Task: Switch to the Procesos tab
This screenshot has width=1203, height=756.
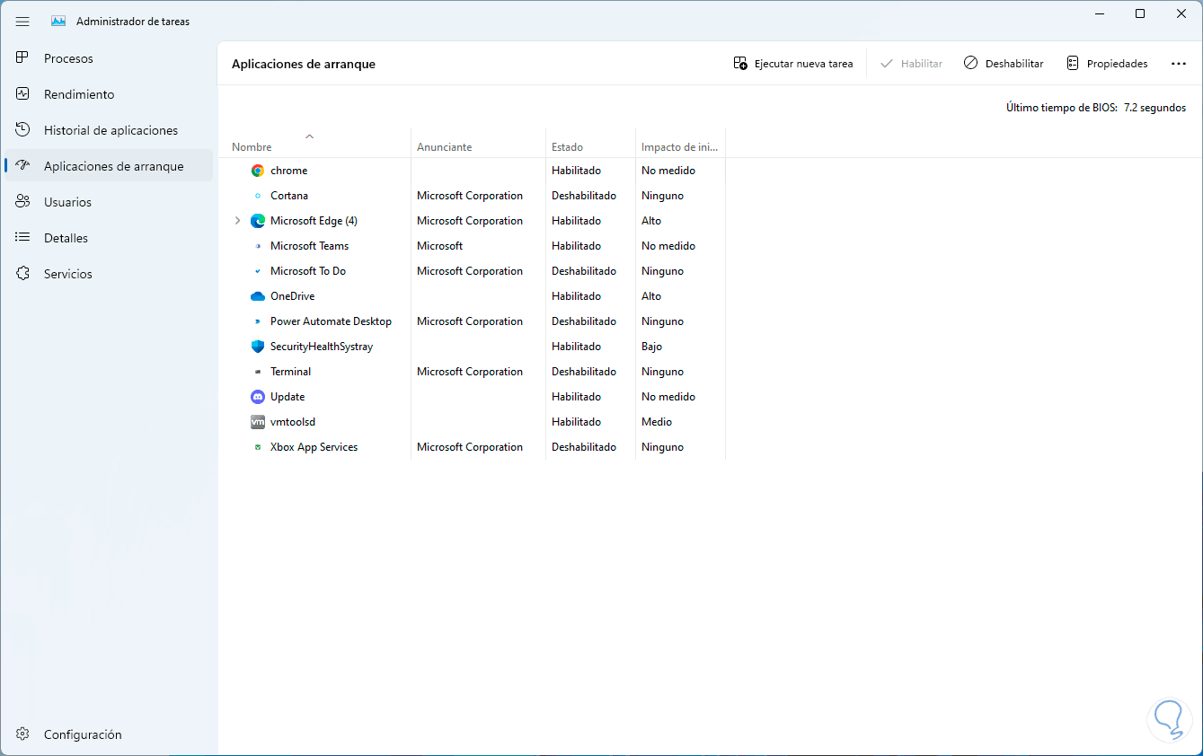Action: [68, 58]
